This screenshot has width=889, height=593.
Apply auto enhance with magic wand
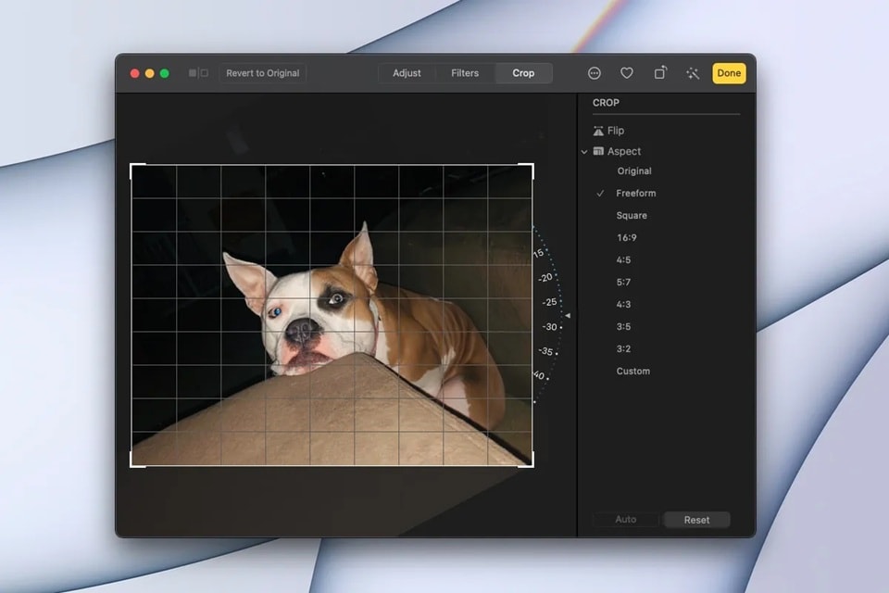coord(693,73)
